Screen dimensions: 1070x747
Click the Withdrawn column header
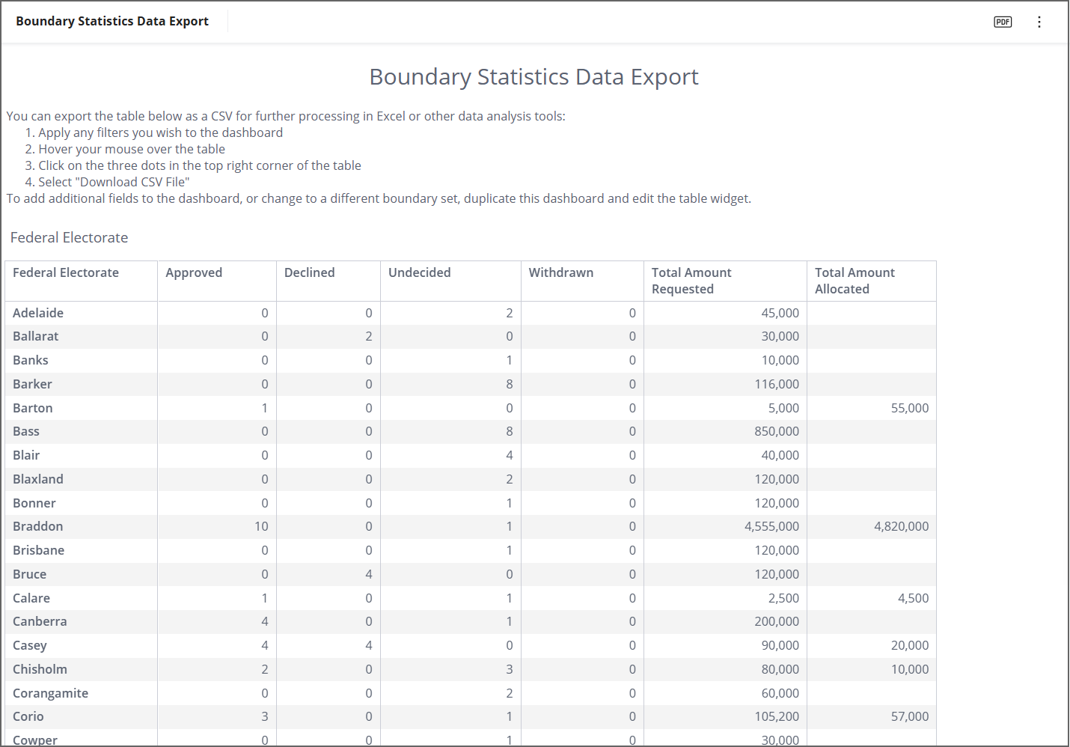560,272
